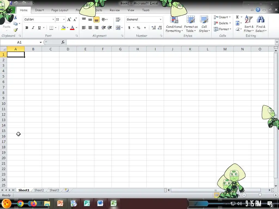Open the Team tab
Screen dimensions: 279x209
pos(145,10)
